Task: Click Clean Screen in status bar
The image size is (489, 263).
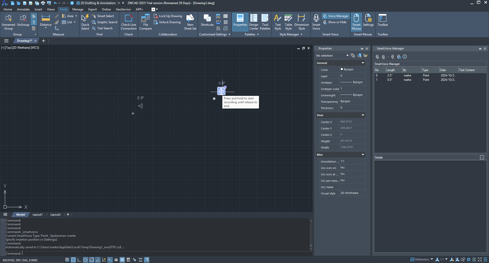Action: click(x=480, y=259)
